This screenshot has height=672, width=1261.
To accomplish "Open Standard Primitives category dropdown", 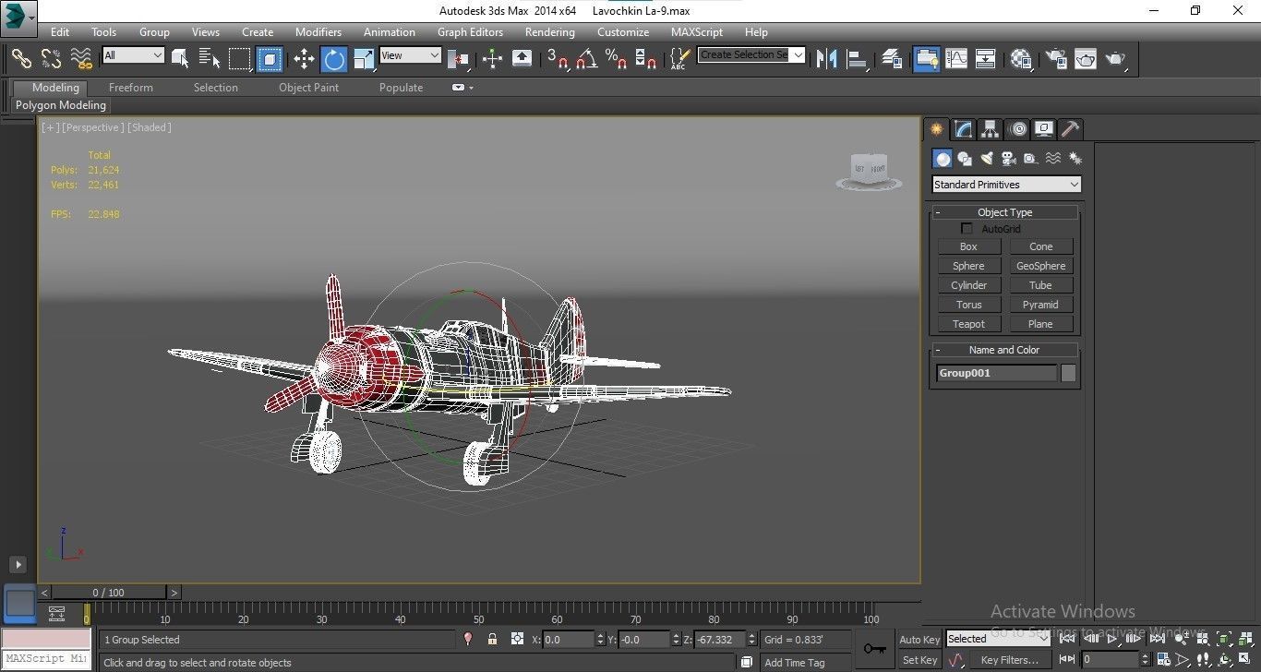I will [x=1006, y=185].
